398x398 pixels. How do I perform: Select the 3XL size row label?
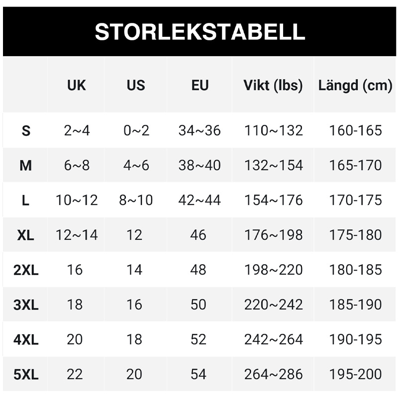tap(26, 305)
